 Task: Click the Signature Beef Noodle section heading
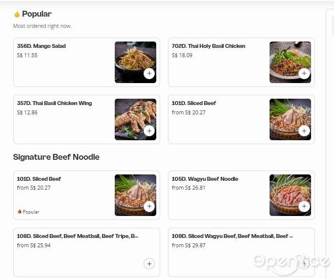pos(56,157)
